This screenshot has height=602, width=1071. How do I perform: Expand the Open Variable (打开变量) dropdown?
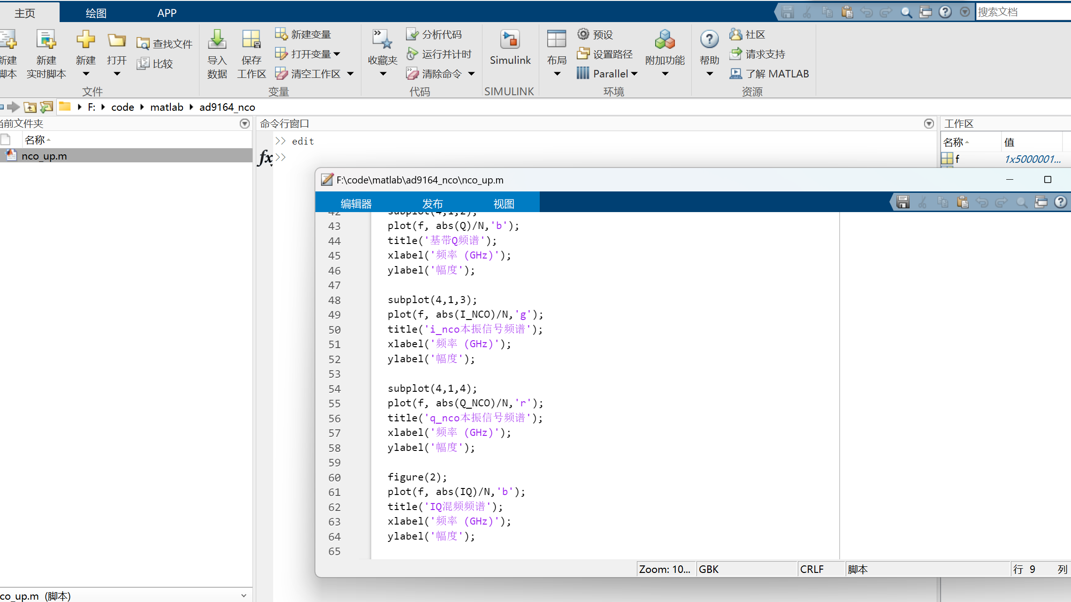coord(337,54)
